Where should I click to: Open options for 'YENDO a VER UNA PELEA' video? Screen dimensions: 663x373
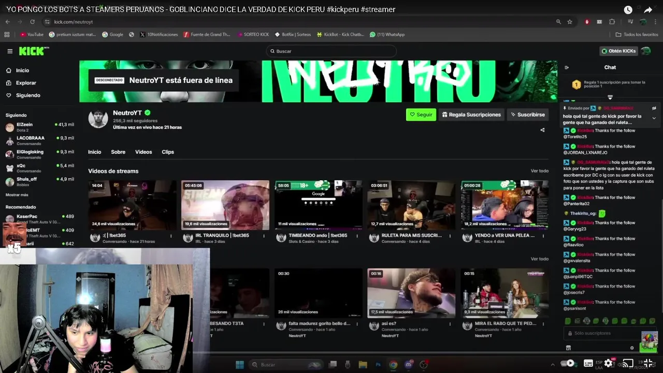coord(543,236)
